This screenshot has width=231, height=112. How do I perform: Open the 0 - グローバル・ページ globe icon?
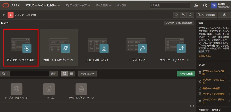[x=16, y=89]
